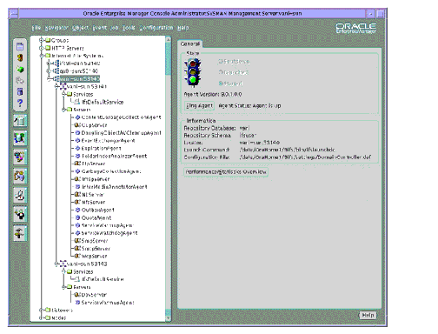
Task: Click the node icon beside vani-sun 53141
Action: 63,86
